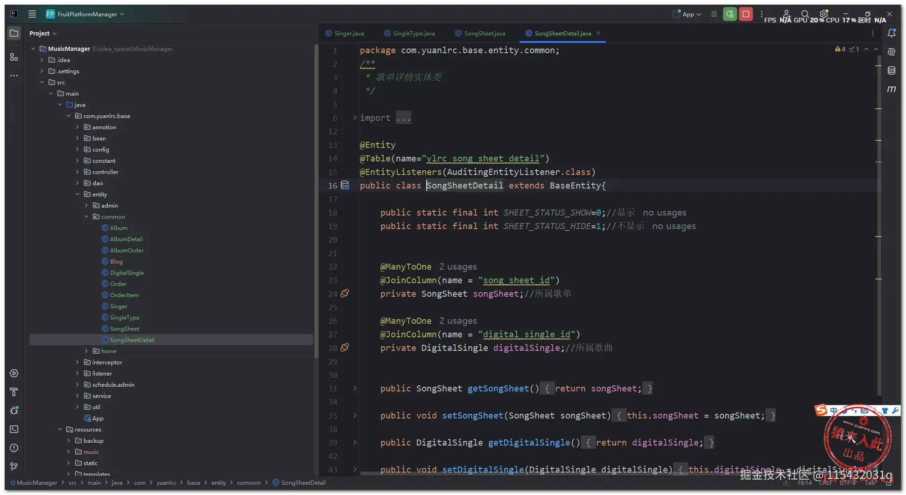Collapse the entity package
This screenshot has width=906, height=495.
77,194
